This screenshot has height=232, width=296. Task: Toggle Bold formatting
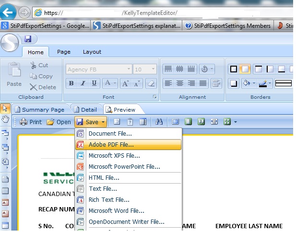71,83
